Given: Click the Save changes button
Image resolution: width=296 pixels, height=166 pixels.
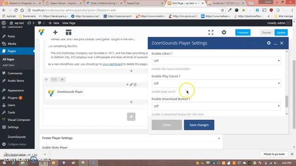Looking at the screenshot, I should tap(199, 125).
